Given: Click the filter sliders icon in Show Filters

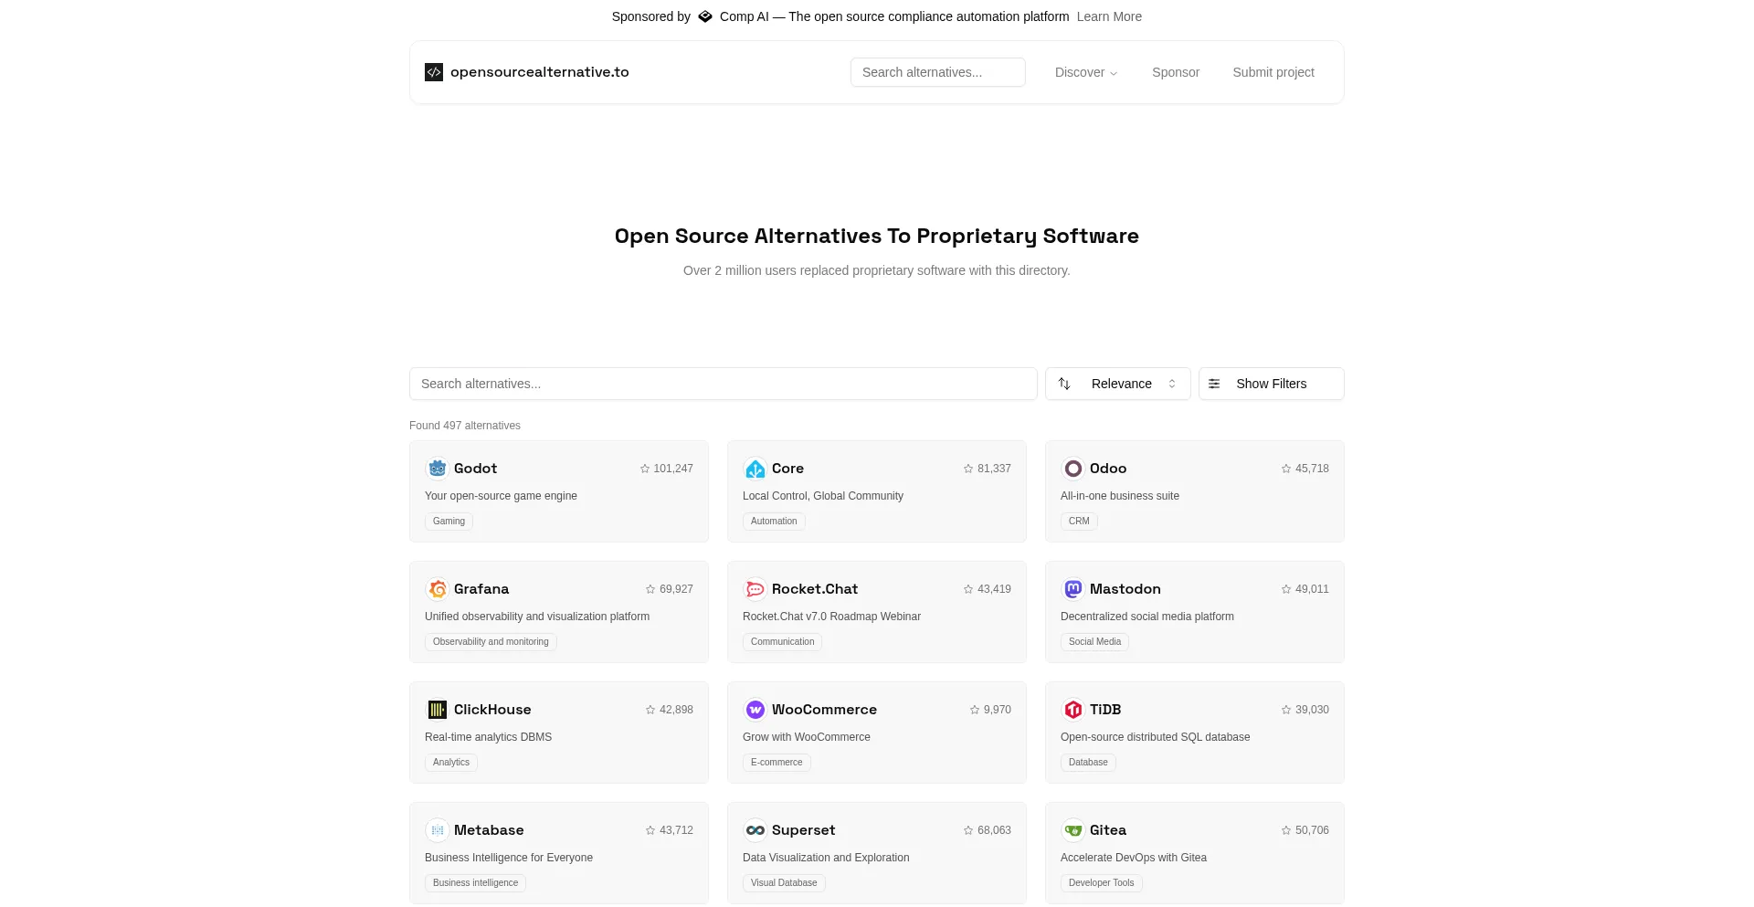Looking at the screenshot, I should pos(1214,384).
